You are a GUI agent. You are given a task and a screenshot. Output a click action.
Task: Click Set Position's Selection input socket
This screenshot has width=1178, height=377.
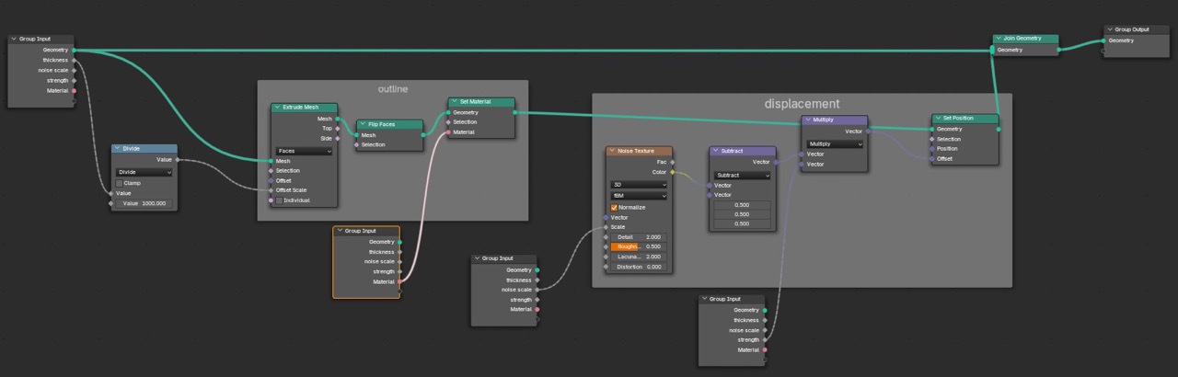(x=931, y=139)
